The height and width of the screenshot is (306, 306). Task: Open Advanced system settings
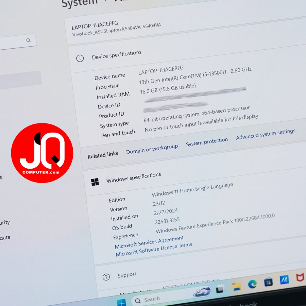coord(266,134)
